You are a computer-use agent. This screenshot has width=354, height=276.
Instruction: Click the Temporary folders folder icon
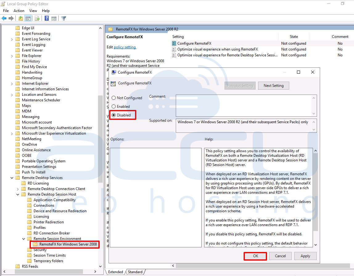[x=29, y=261]
